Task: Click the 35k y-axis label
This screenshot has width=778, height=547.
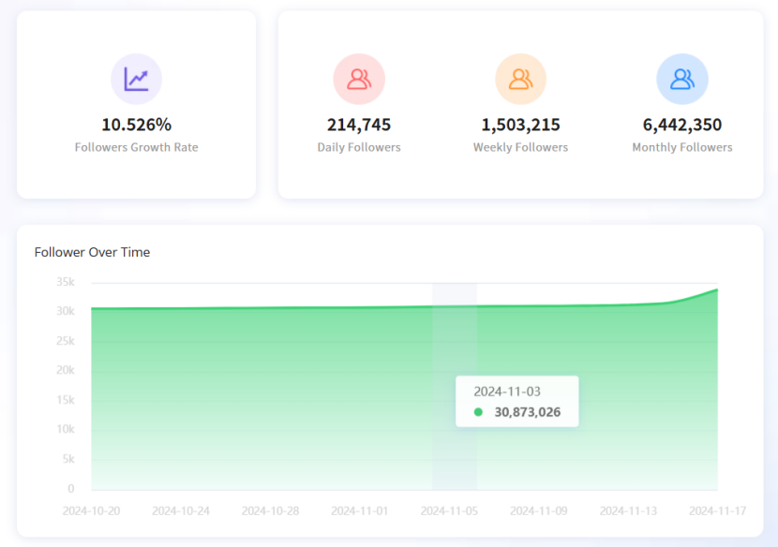Action: [66, 282]
